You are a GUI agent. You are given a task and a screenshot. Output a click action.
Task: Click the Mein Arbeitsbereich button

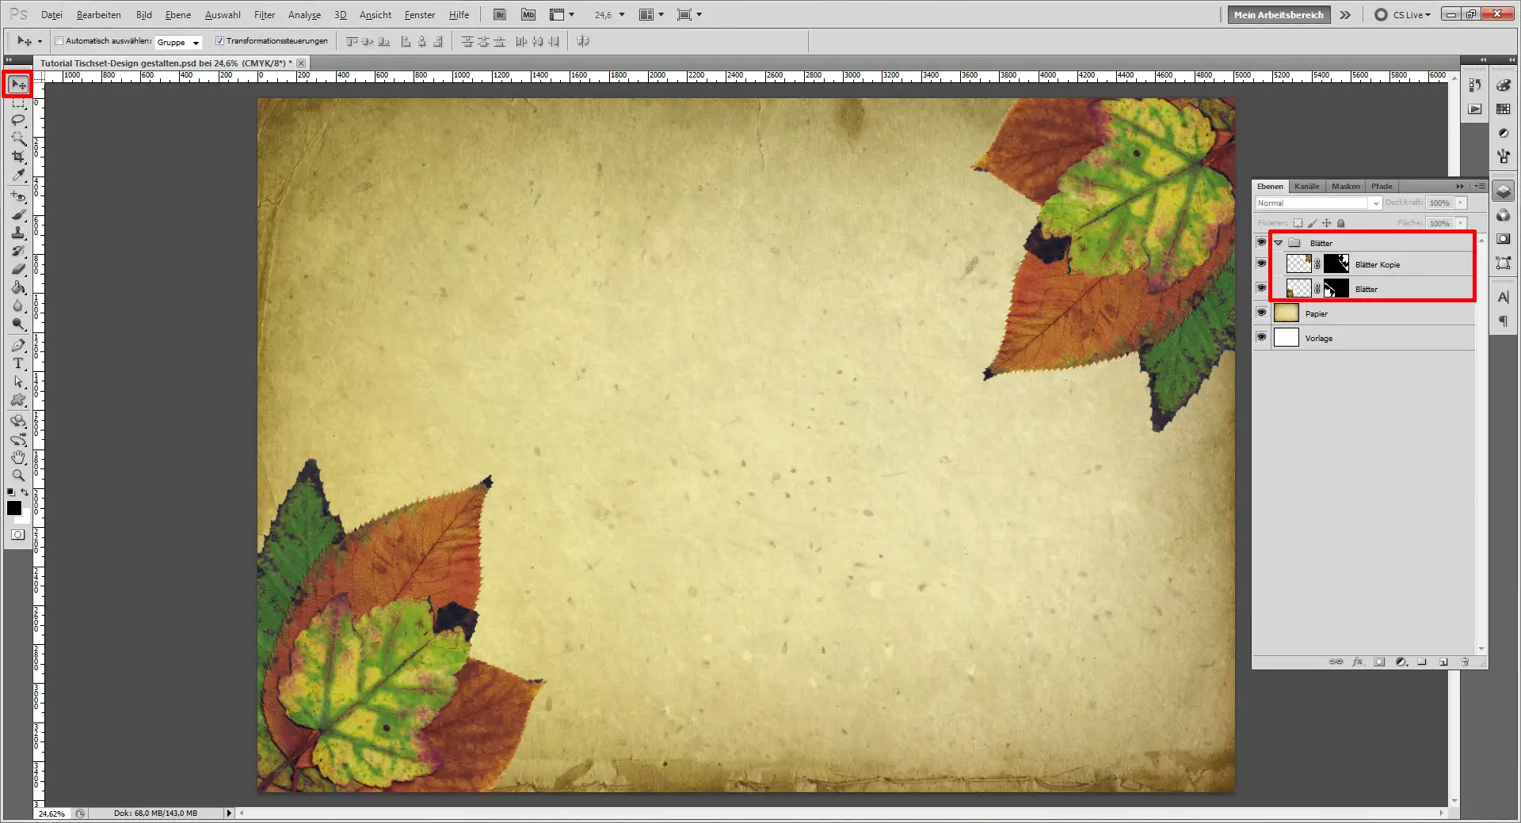1278,13
